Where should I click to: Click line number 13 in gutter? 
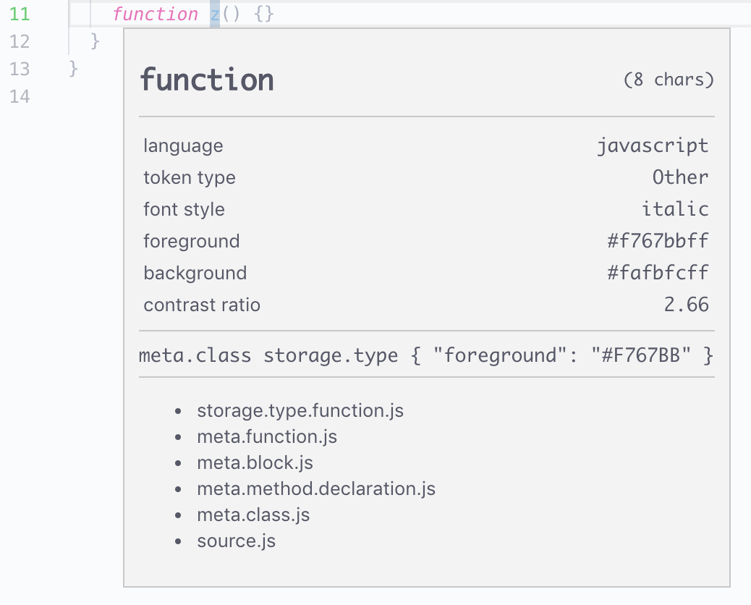point(20,69)
